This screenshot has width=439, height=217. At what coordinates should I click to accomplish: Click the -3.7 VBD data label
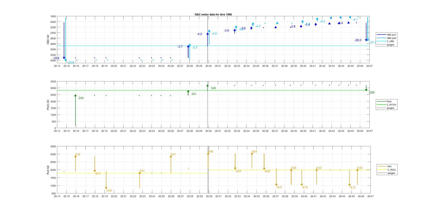[180, 47]
